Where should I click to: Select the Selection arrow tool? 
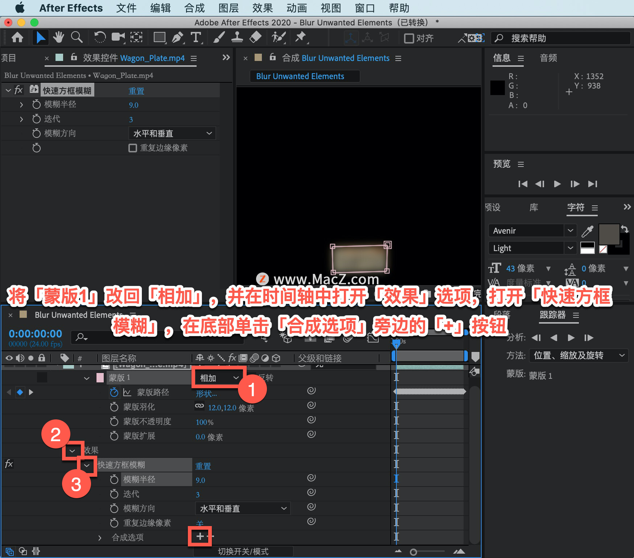pos(40,37)
